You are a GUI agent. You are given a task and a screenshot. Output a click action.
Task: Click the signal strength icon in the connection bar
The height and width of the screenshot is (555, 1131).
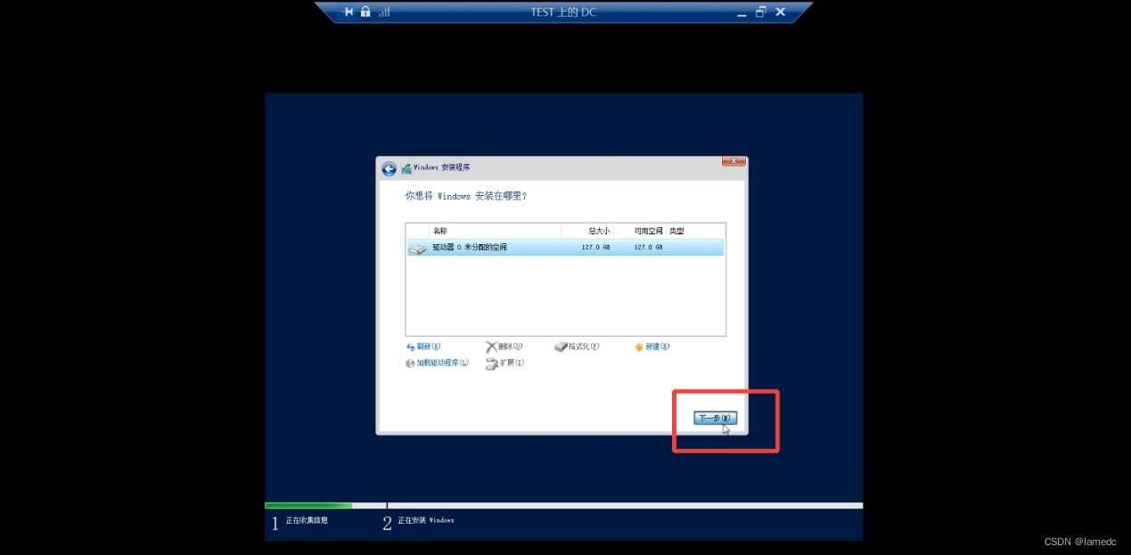[x=384, y=12]
